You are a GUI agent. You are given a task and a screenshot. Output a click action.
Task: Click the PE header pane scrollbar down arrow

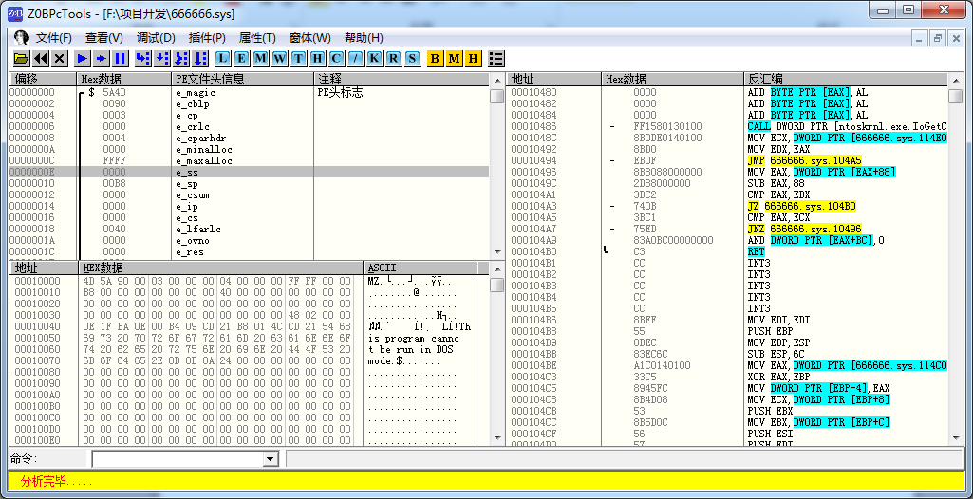coord(497,252)
